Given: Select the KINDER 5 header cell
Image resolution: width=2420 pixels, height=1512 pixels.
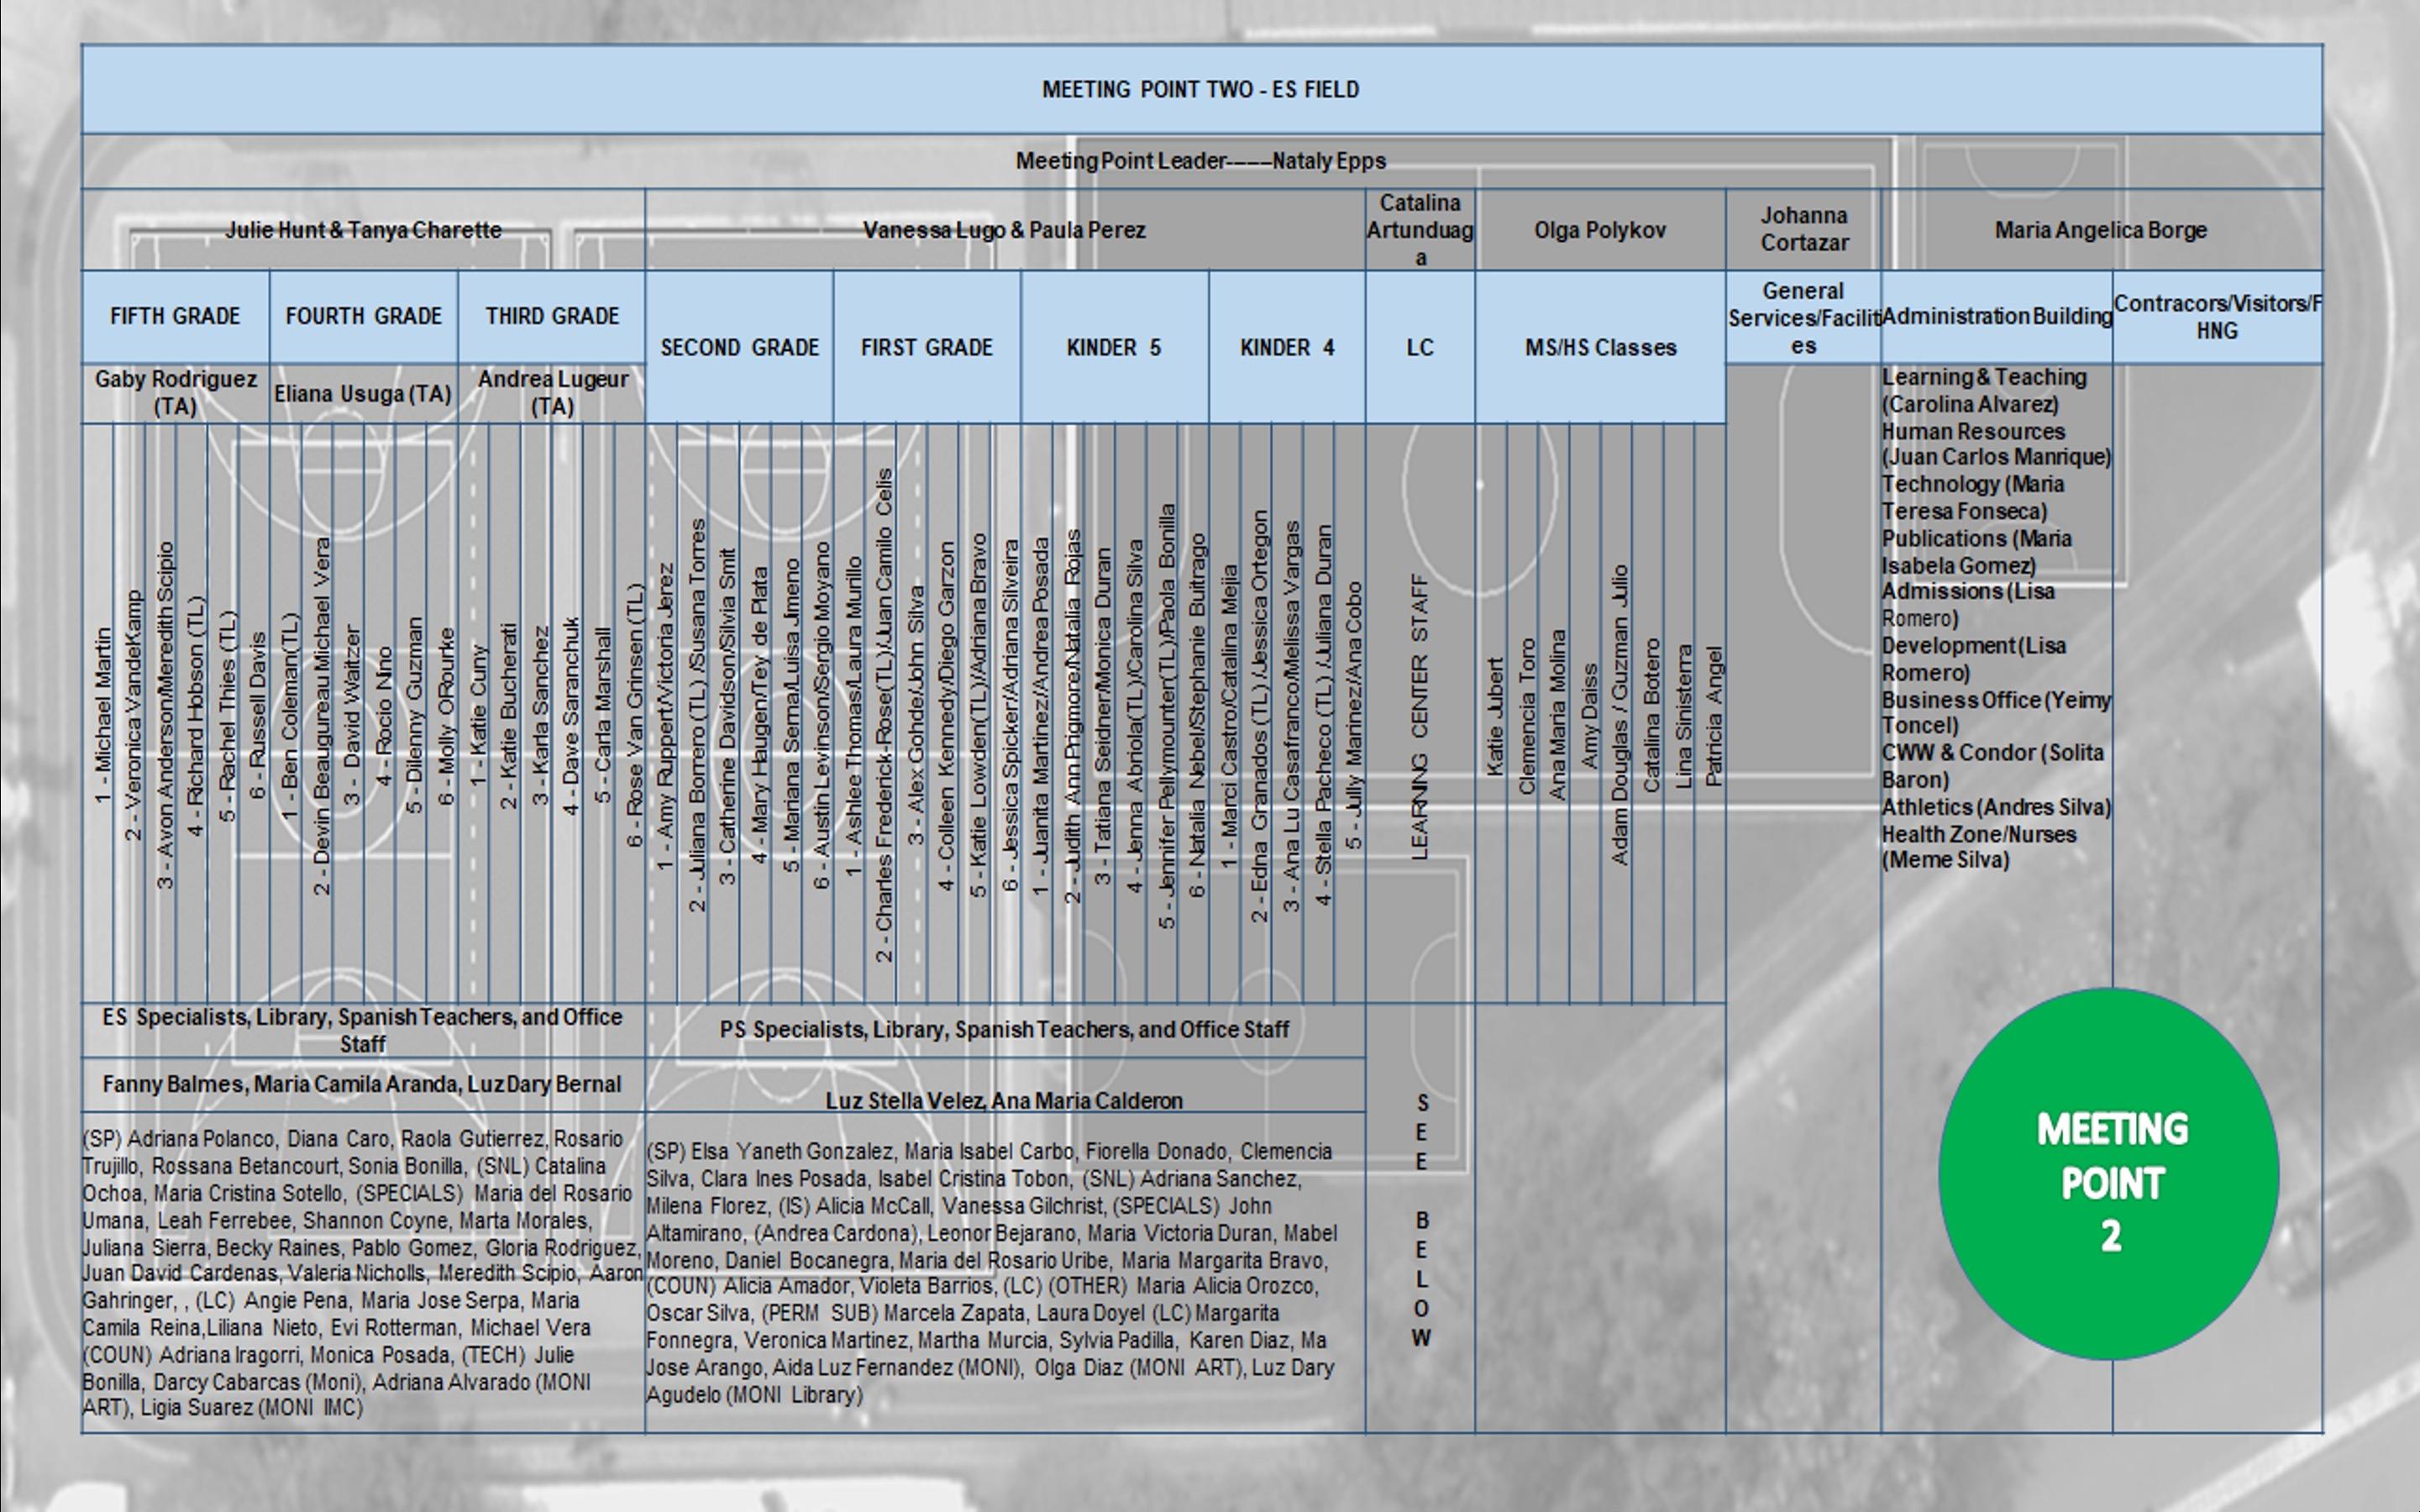Looking at the screenshot, I should pyautogui.click(x=1114, y=347).
